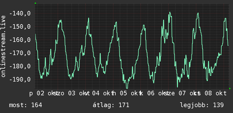Click the -180,0 y-axis label
The image size is (233, 113).
20,66
